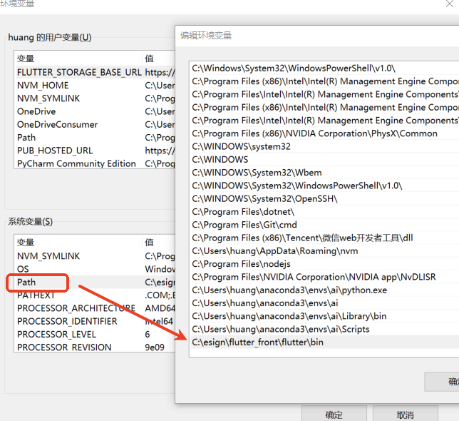Select Path in system variables list

tap(95, 282)
